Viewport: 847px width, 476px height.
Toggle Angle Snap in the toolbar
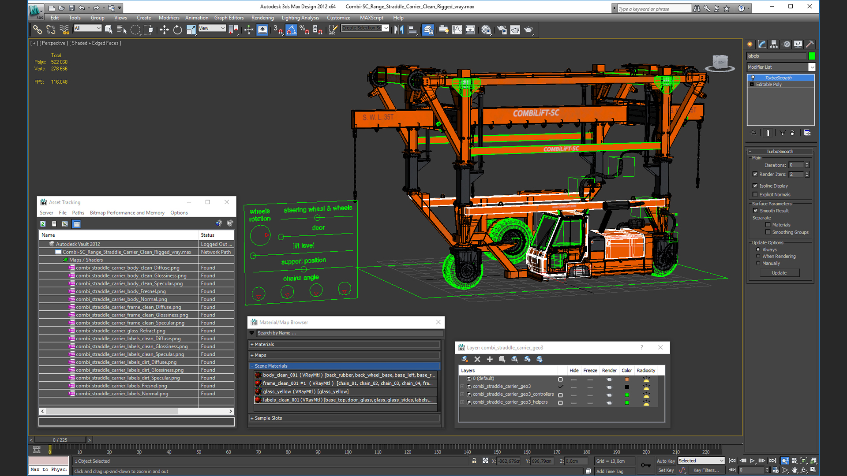(291, 30)
